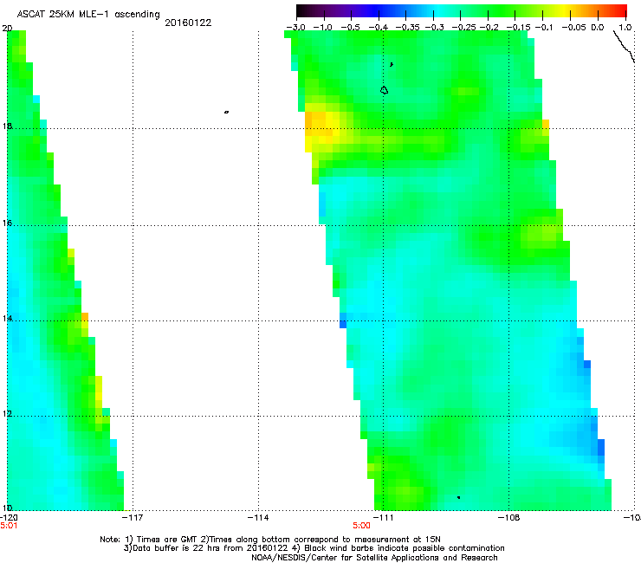Click the -0.05 color scale label
641x563 pixels.
pyautogui.click(x=573, y=28)
